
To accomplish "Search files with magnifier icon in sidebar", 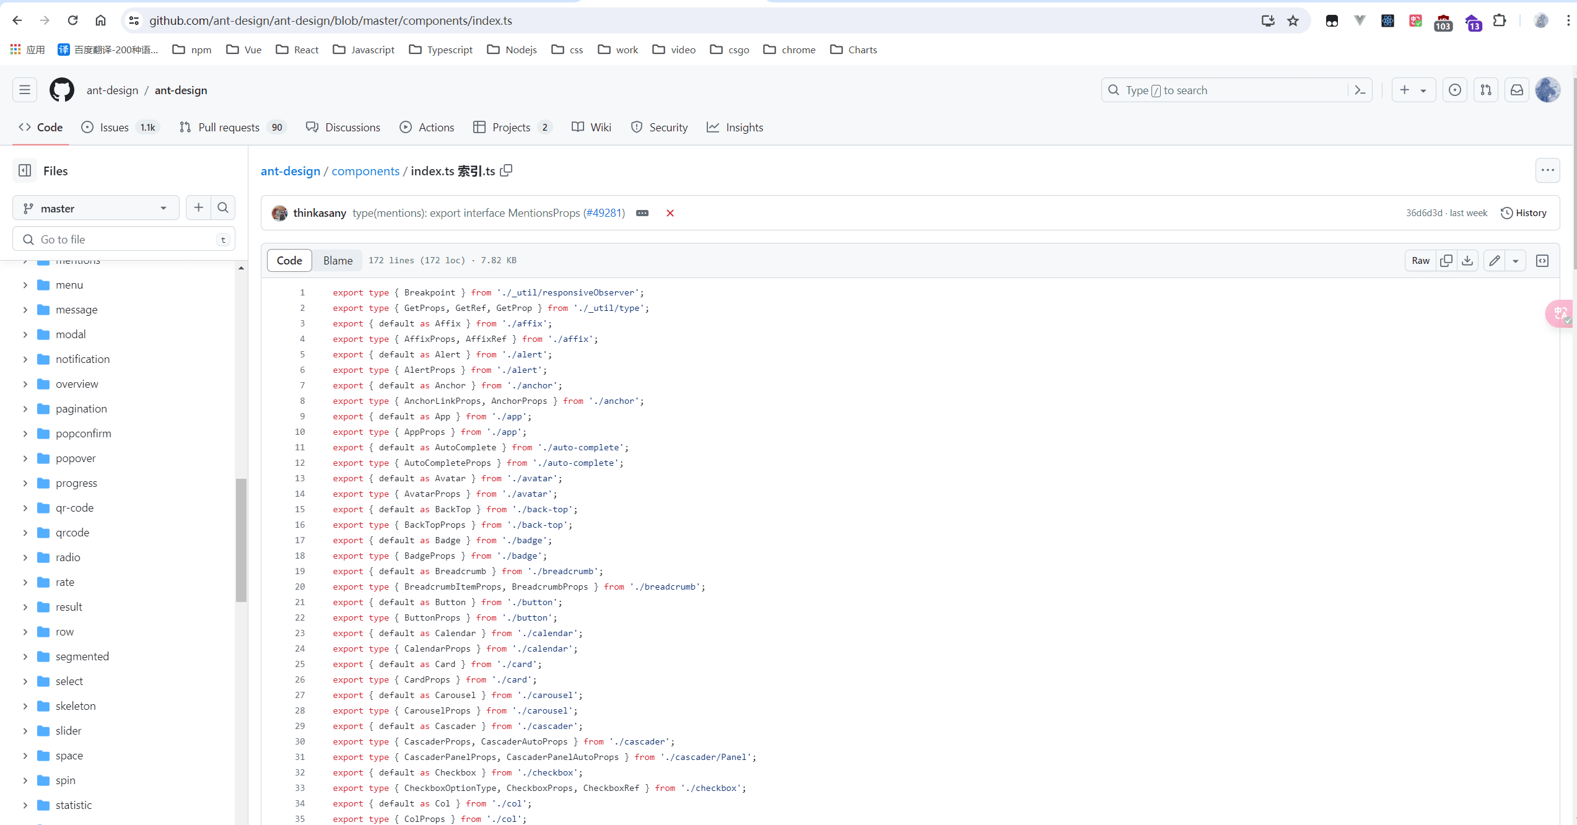I will point(223,208).
